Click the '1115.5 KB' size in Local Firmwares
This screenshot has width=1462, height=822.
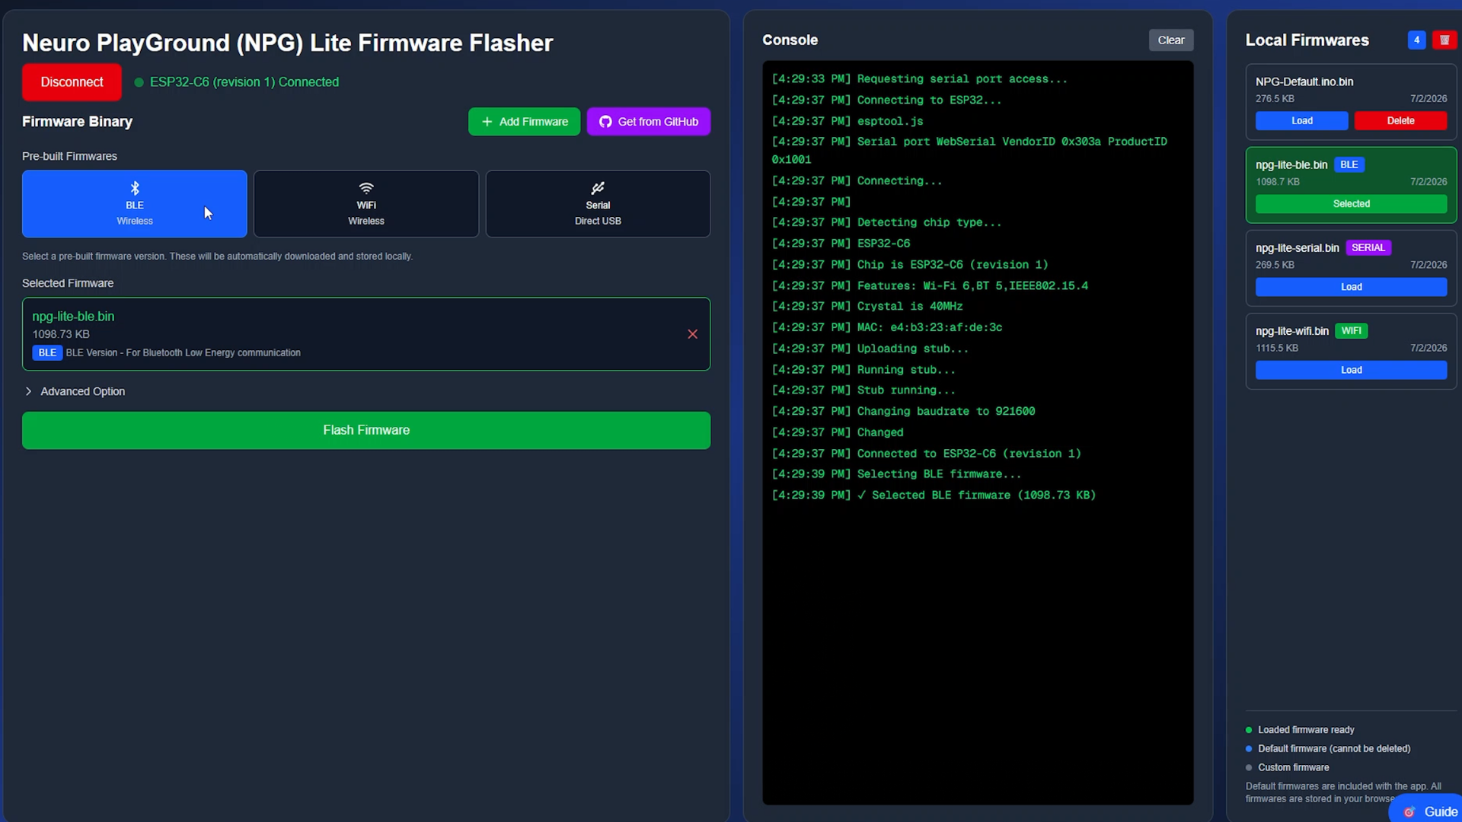click(1277, 348)
